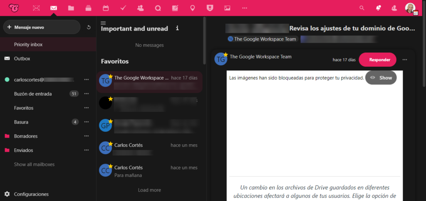Open The Google Workspace Team email in list

[149, 82]
